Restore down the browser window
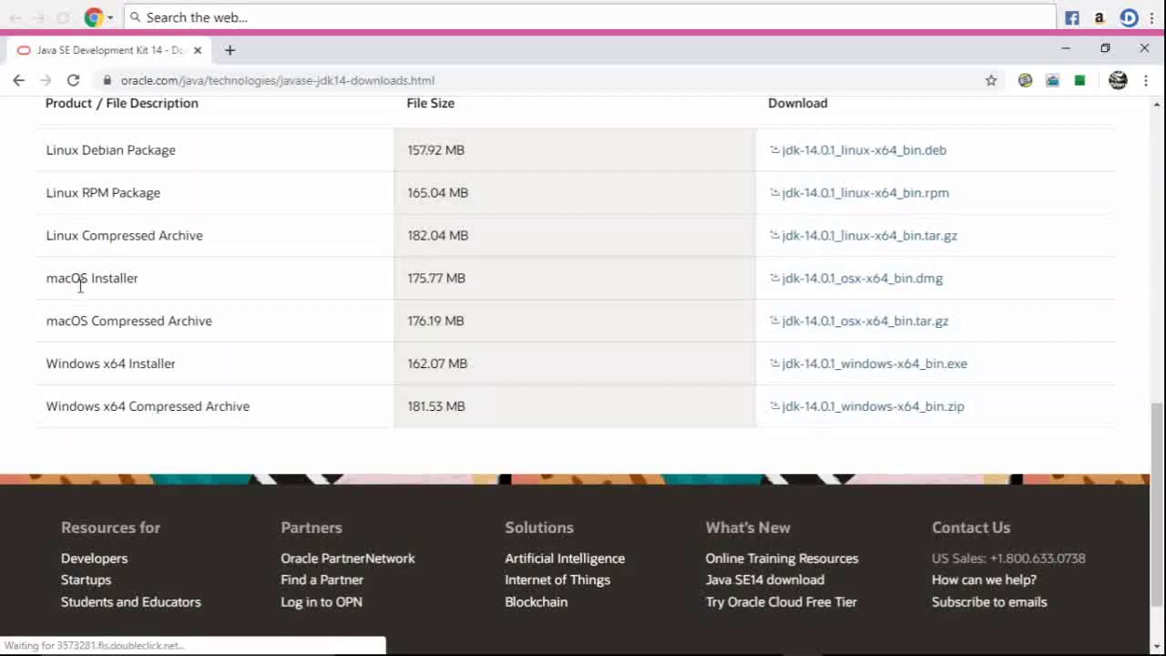 click(1105, 48)
